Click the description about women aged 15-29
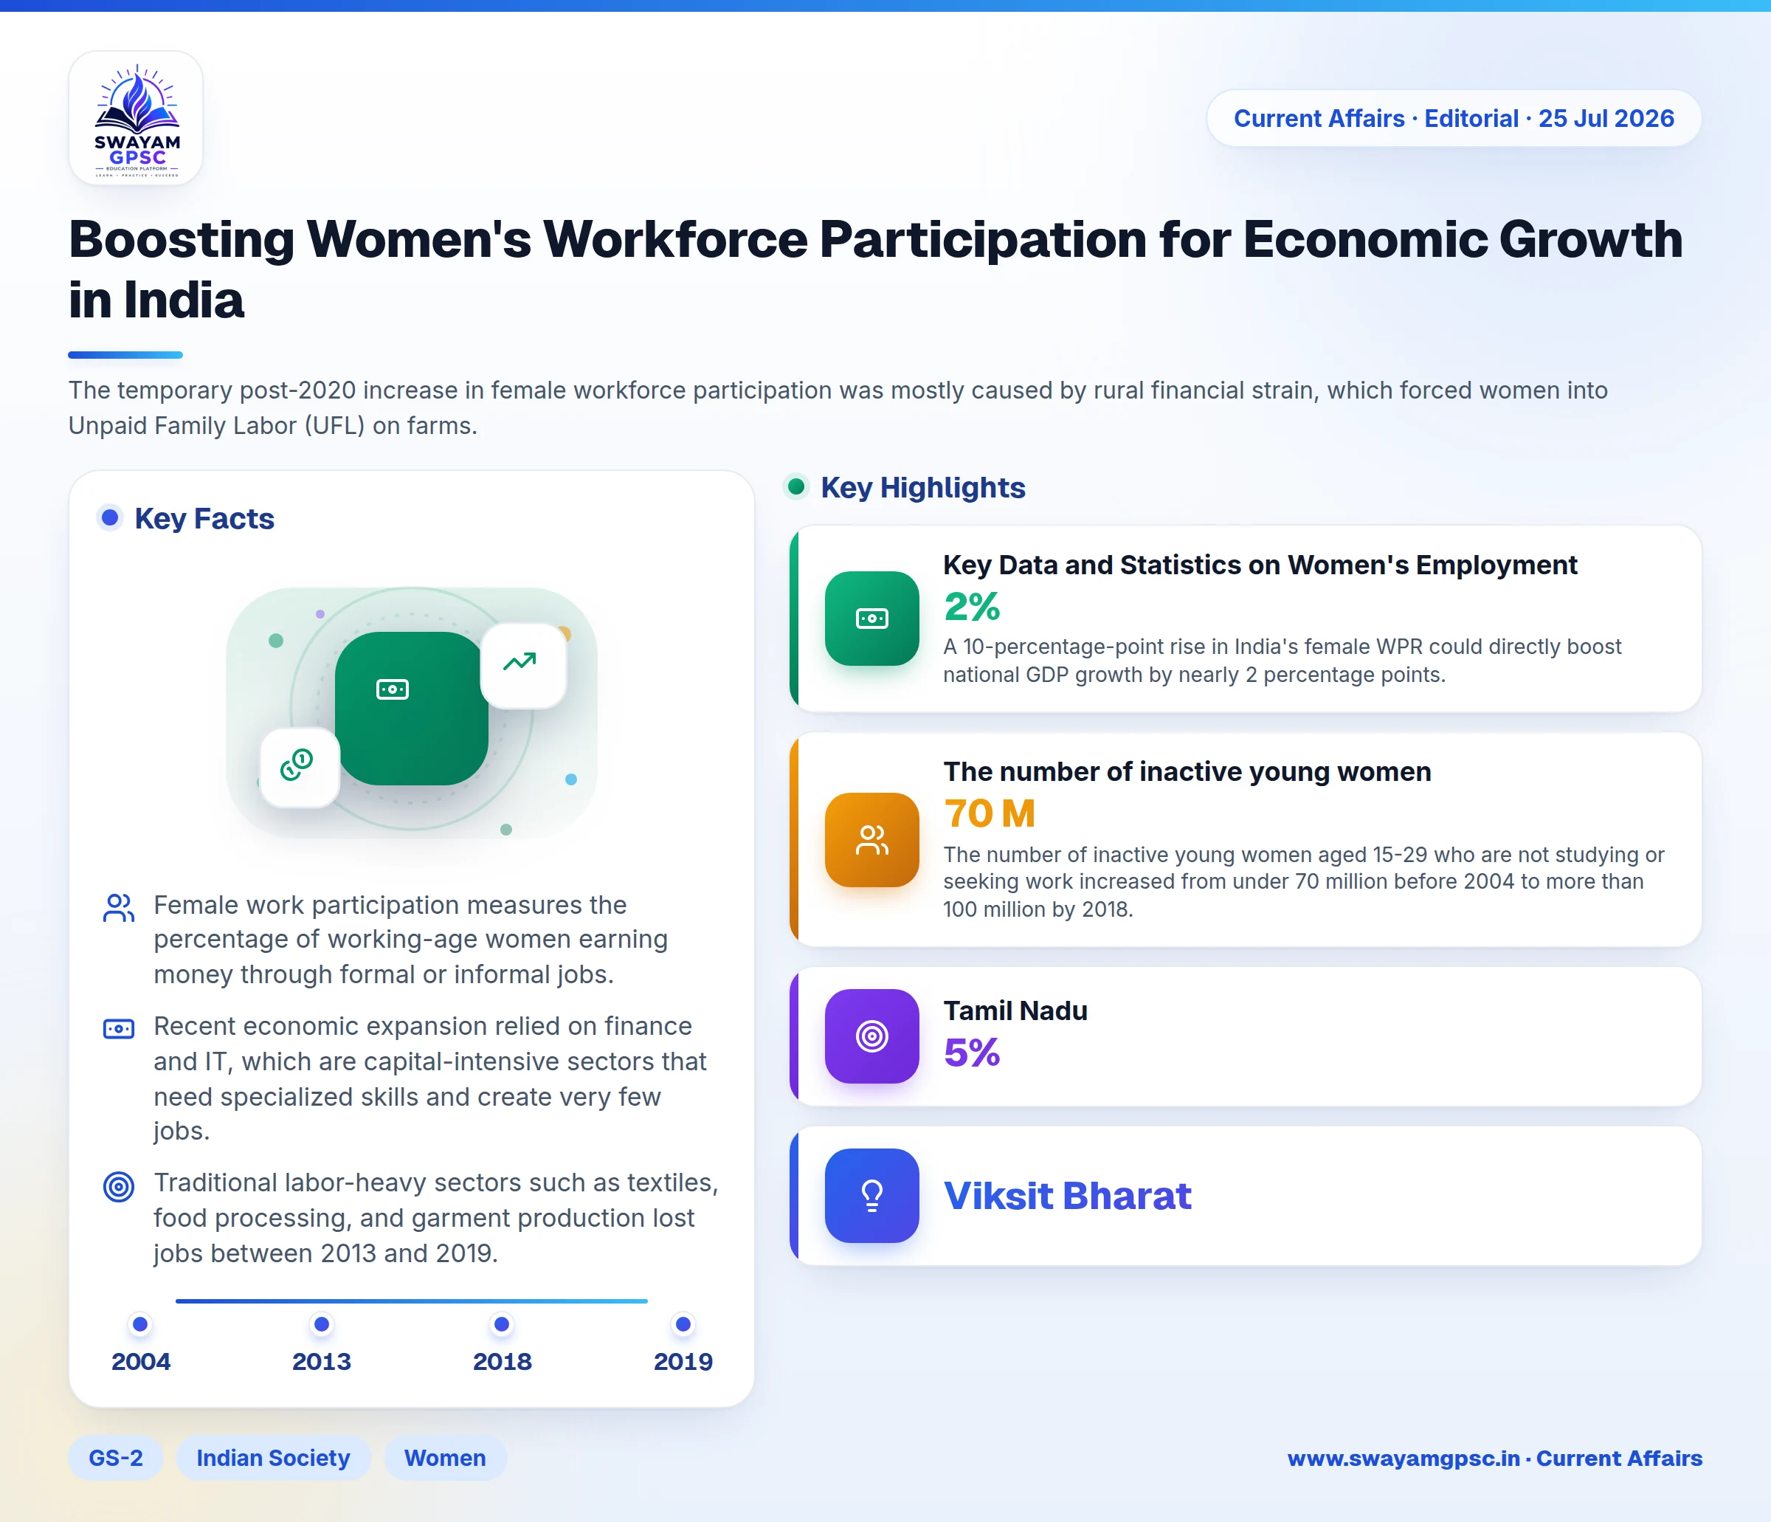This screenshot has width=1771, height=1522. [1305, 881]
